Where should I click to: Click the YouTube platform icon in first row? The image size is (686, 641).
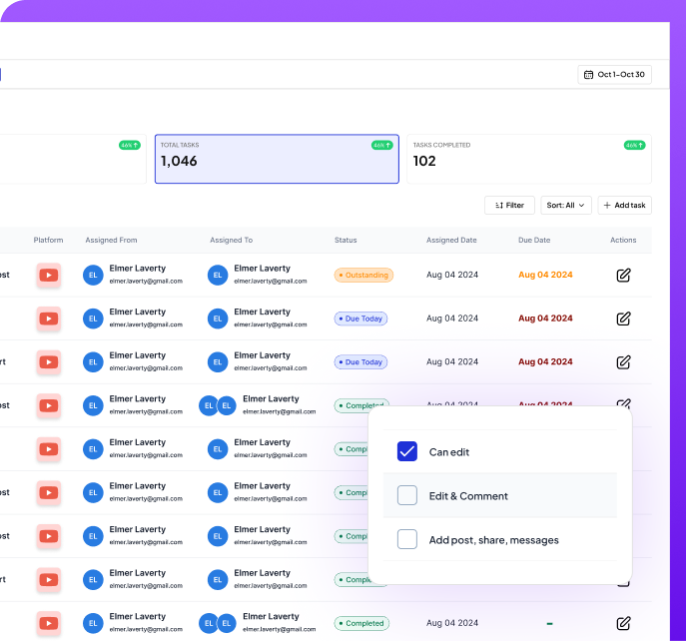pos(48,275)
